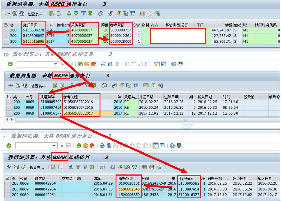Image resolution: width=281 pixels, height=201 pixels.
Task: Click 检查表... button in RSEG toolbar
Action: point(35,14)
